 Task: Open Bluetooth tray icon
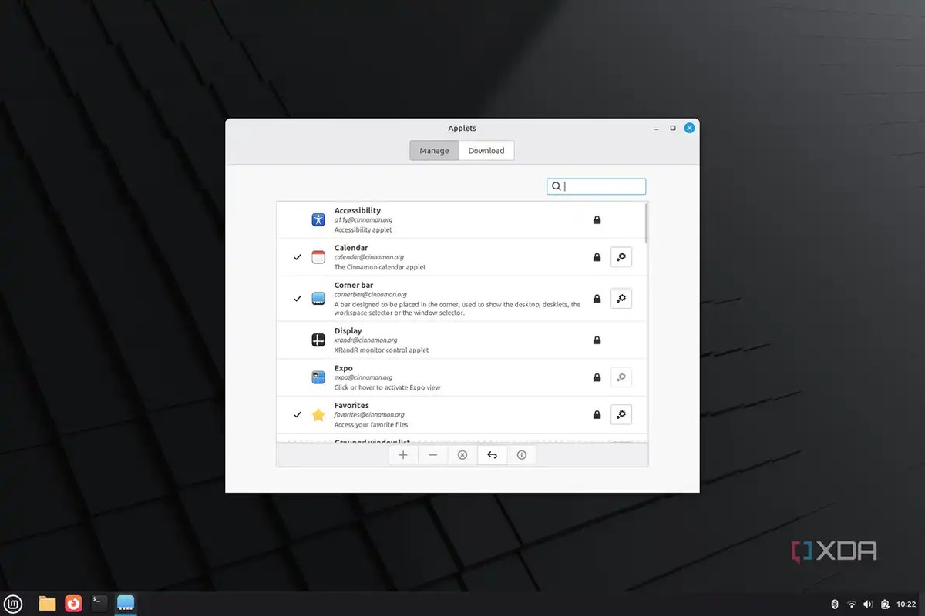pyautogui.click(x=835, y=604)
